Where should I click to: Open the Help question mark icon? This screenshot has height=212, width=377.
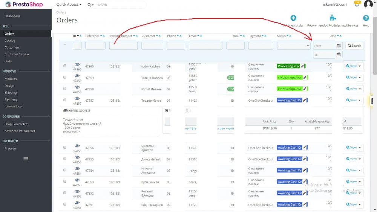tap(366, 18)
